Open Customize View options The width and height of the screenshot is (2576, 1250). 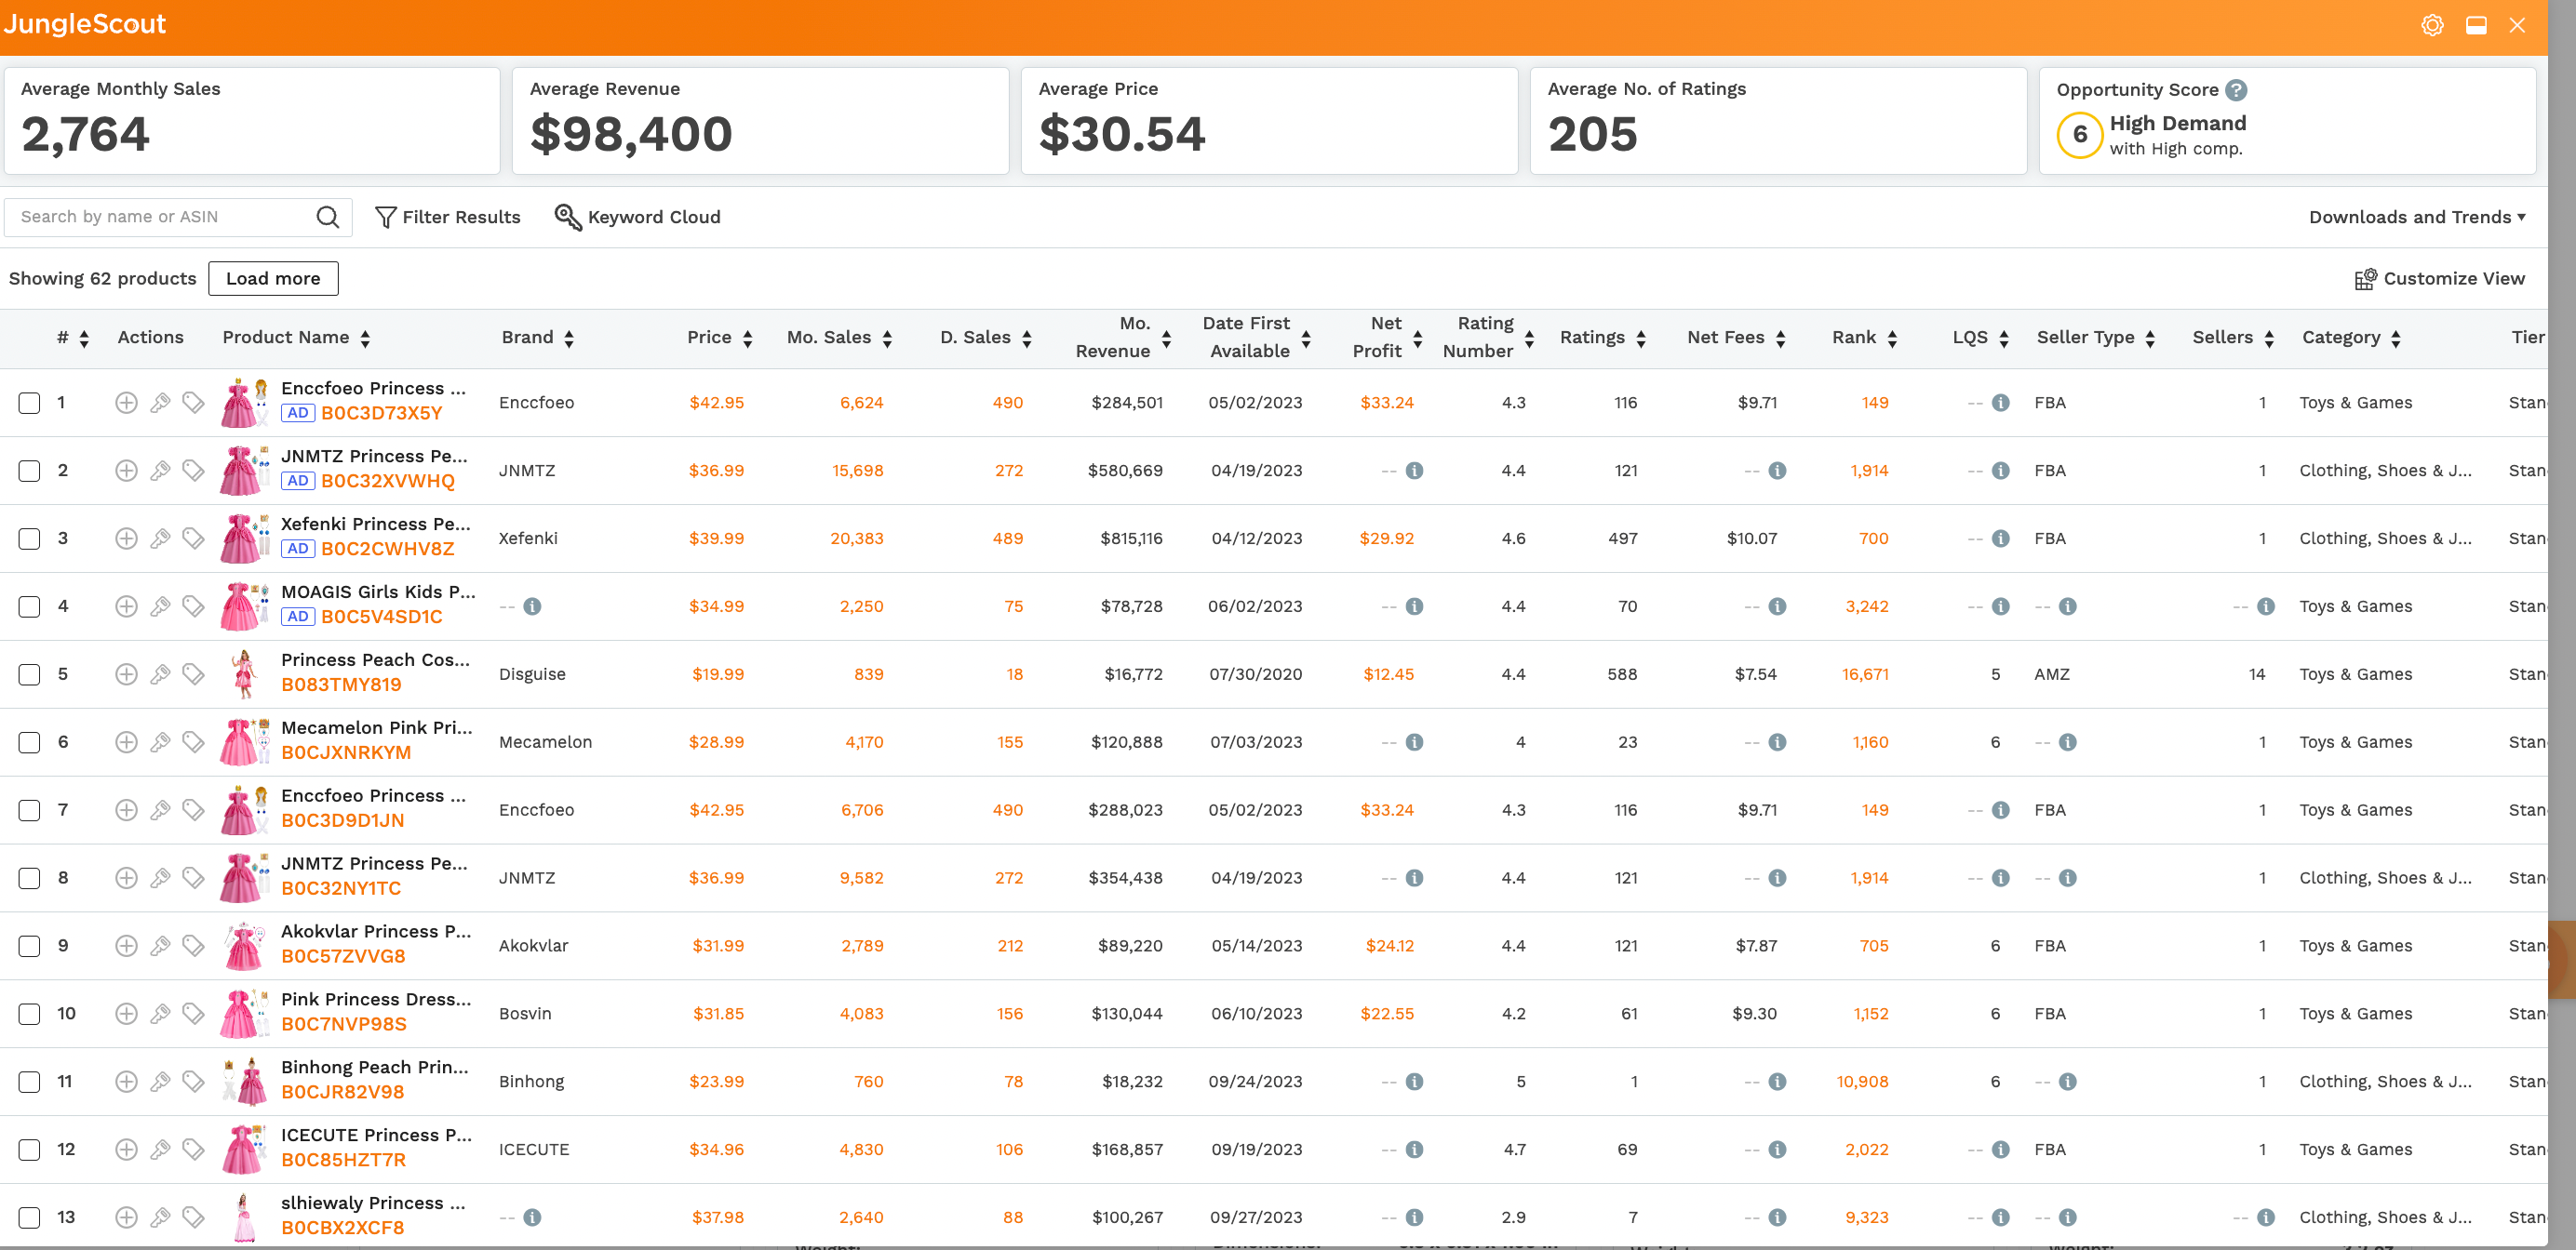2439,279
